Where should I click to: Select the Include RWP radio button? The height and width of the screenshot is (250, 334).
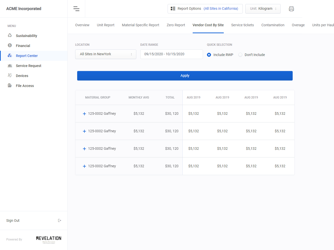(209, 55)
